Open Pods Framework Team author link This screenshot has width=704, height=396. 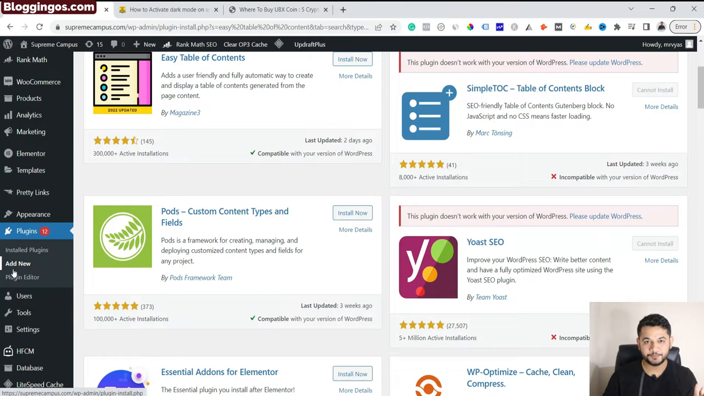coord(201,278)
